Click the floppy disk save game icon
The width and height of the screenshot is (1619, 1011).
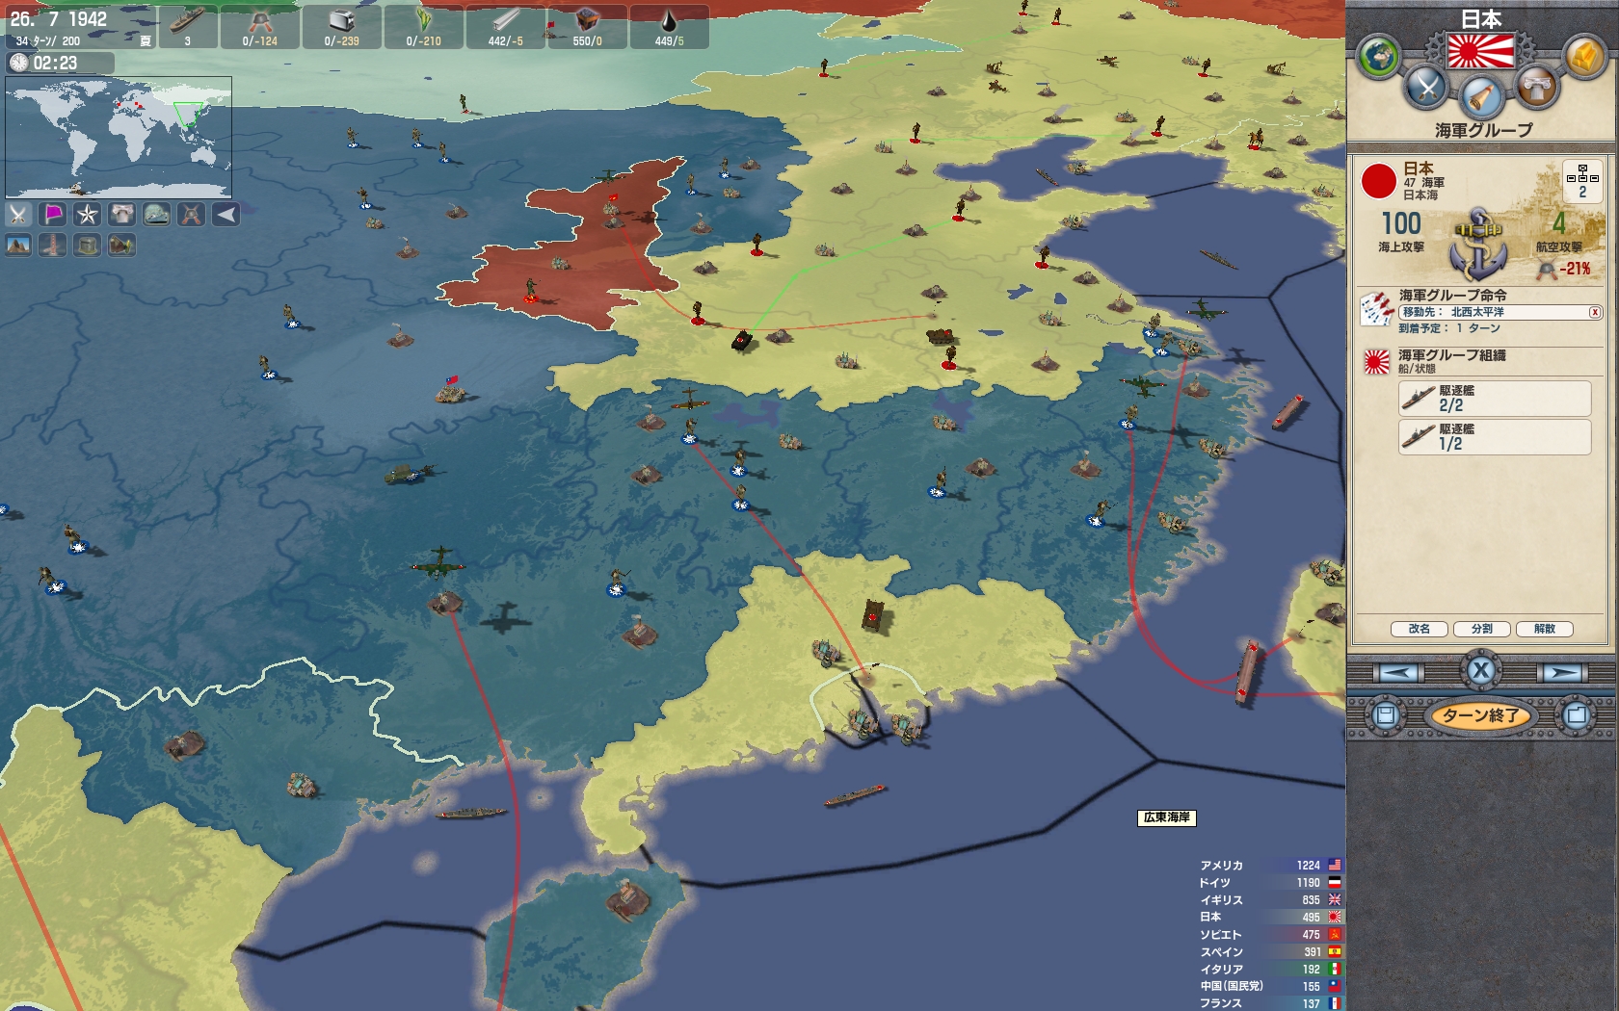(x=1386, y=715)
